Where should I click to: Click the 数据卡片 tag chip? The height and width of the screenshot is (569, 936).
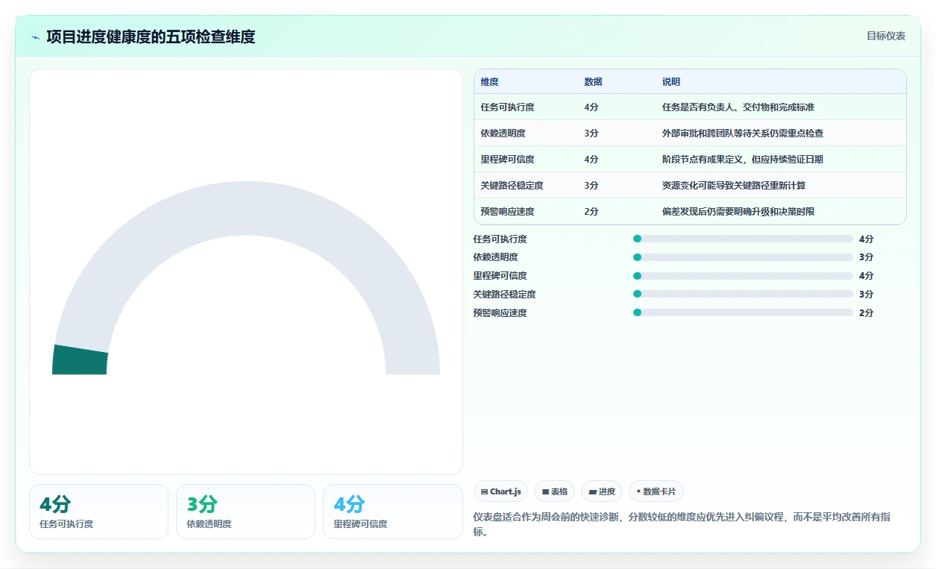(x=656, y=491)
